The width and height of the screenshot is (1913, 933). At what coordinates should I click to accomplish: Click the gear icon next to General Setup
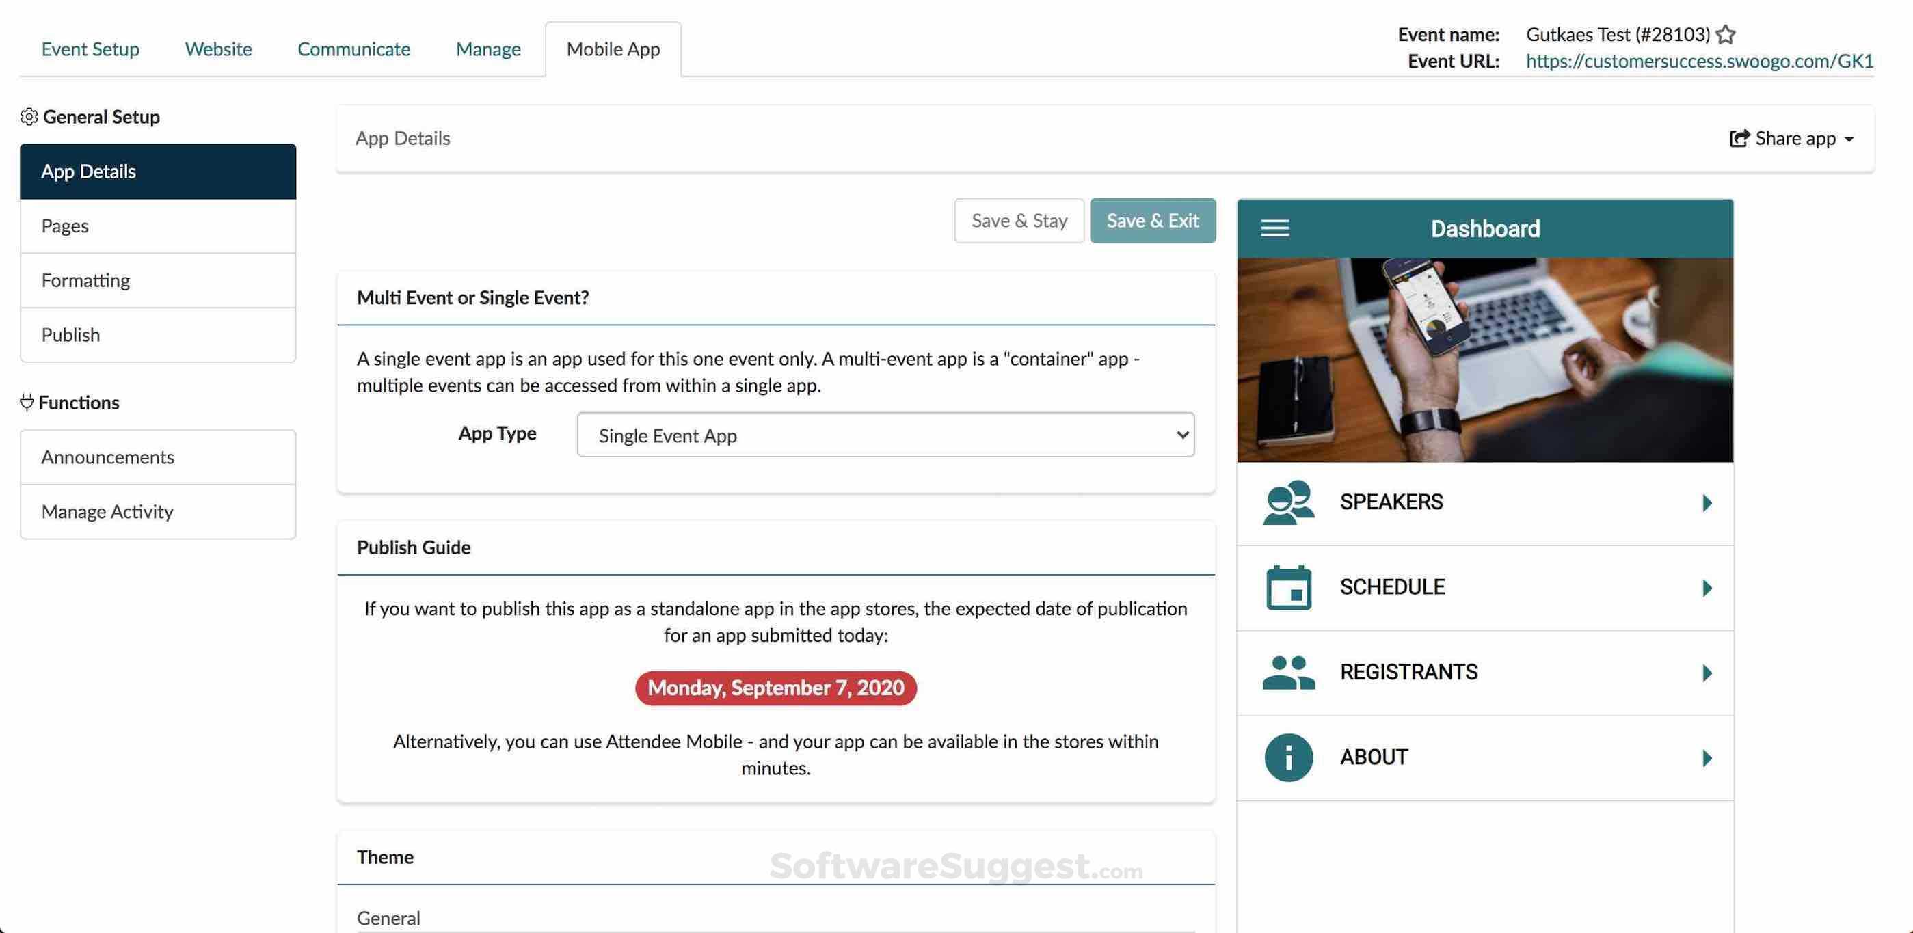click(29, 116)
